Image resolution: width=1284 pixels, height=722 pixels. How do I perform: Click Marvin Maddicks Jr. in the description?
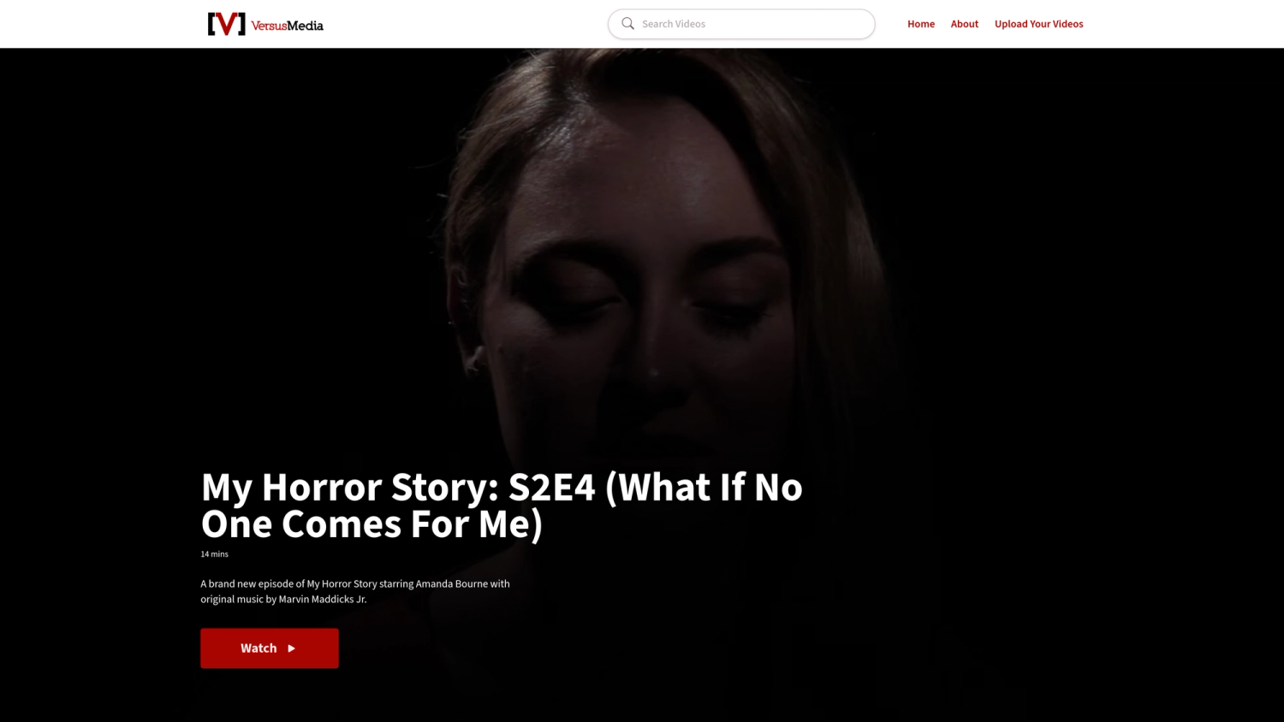pyautogui.click(x=323, y=600)
